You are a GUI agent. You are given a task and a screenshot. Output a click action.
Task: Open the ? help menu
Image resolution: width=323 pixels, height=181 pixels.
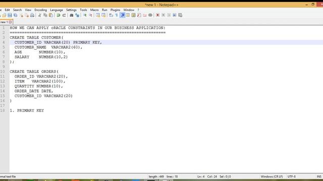(x=138, y=10)
